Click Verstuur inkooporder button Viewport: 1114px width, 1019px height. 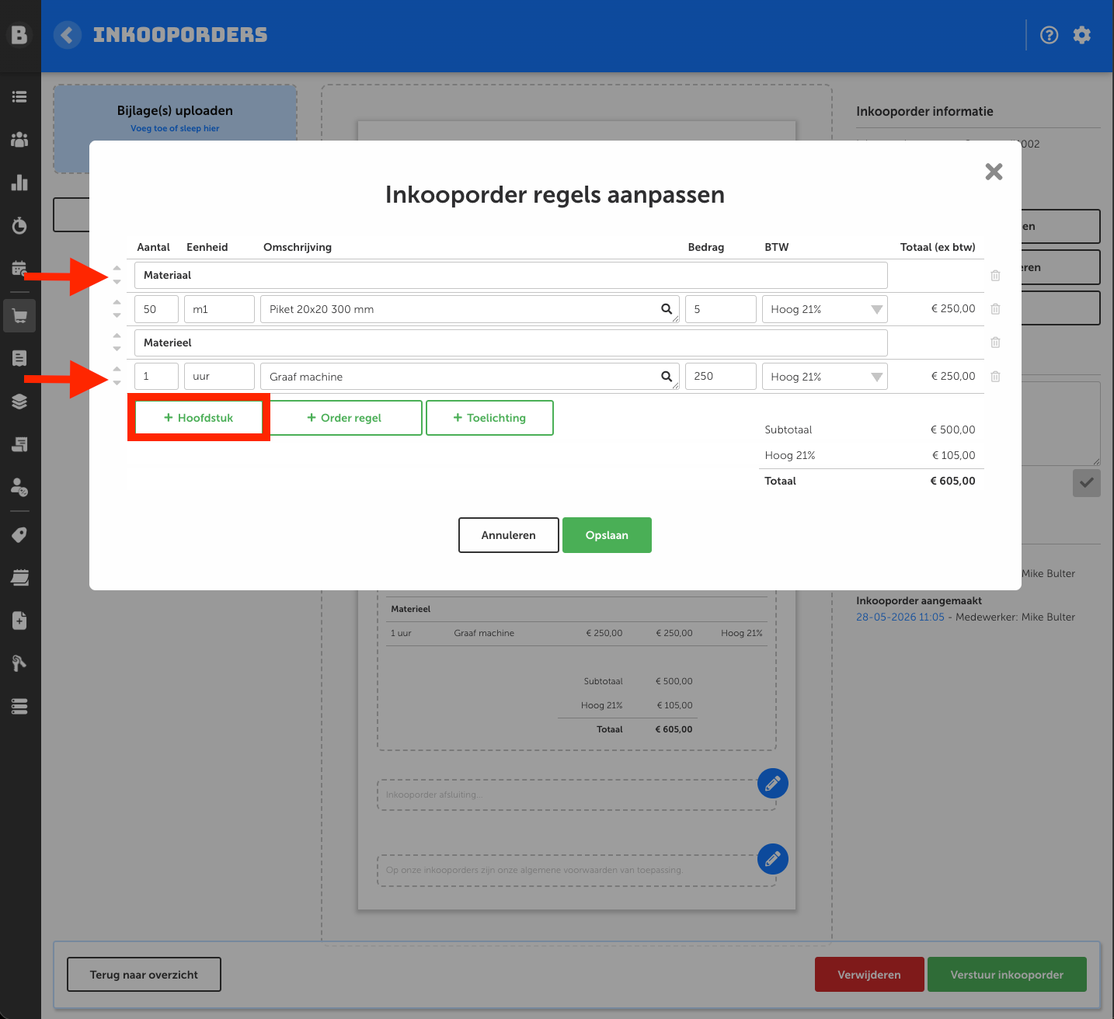1007,975
